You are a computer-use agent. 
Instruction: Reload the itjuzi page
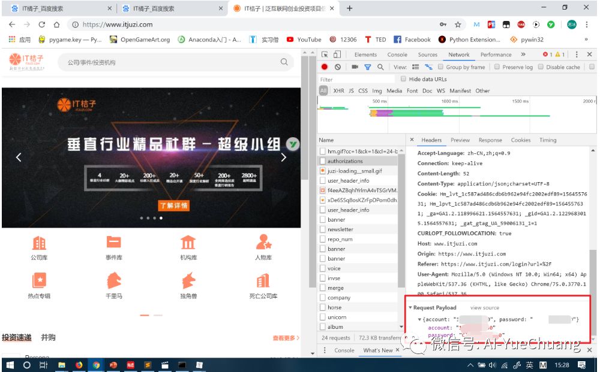pos(42,25)
